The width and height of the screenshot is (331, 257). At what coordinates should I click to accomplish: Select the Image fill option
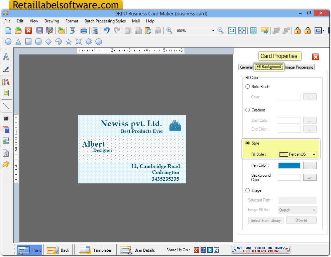(x=248, y=190)
